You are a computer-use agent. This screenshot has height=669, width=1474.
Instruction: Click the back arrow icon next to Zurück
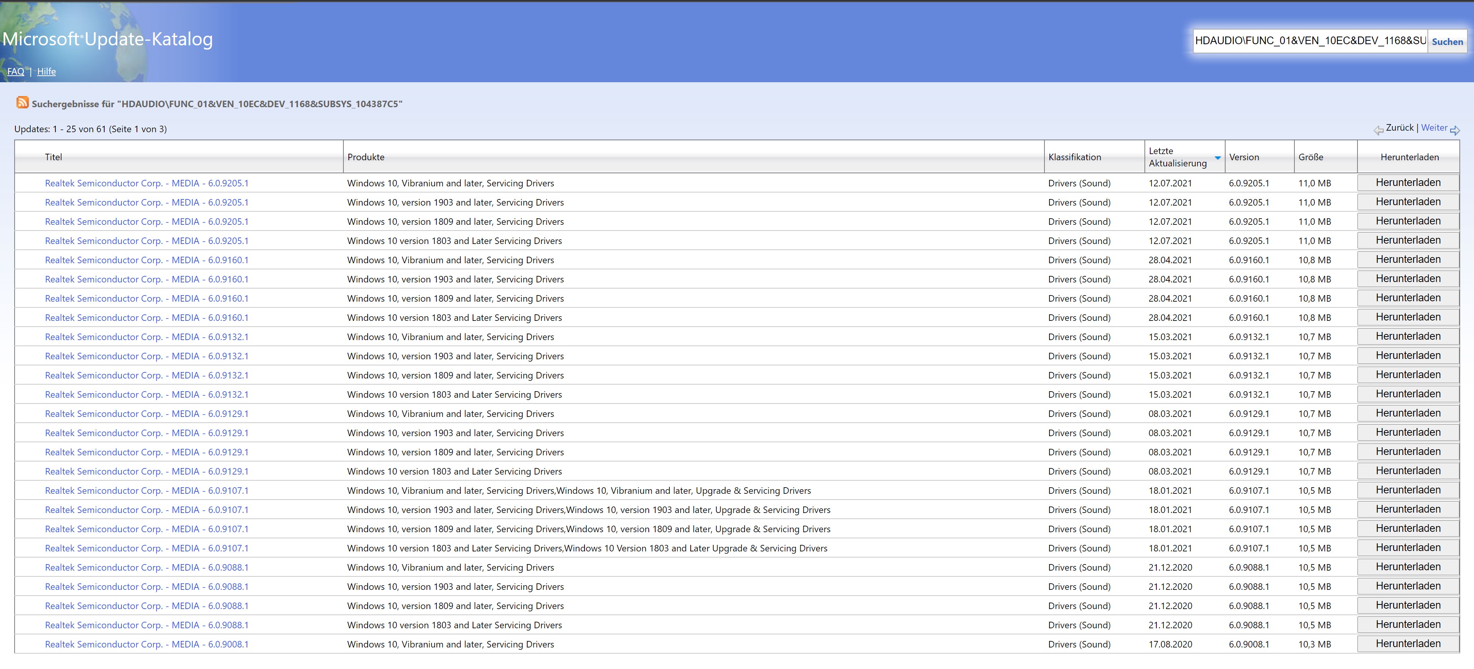pos(1379,130)
